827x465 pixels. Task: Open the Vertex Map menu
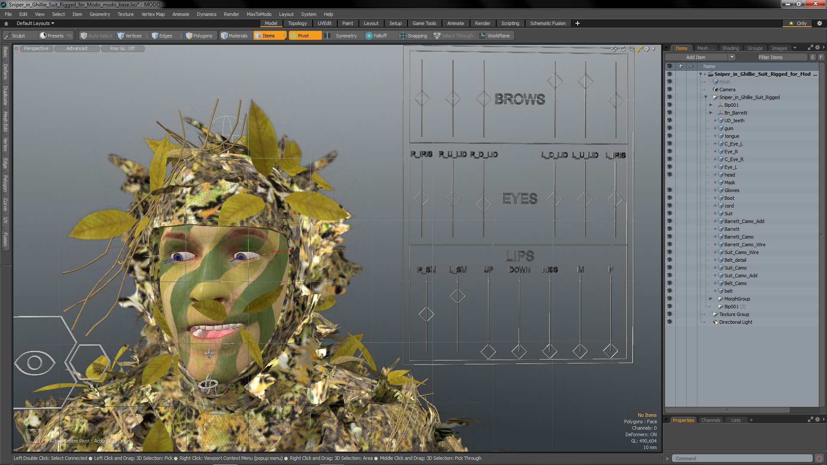click(x=153, y=14)
